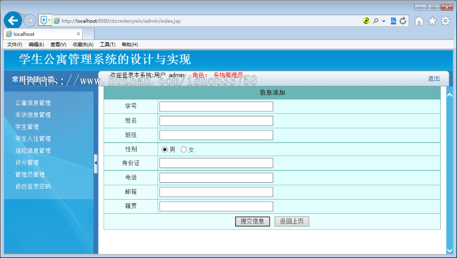Select the 男 gender radio button
457x258 pixels.
[x=165, y=149]
